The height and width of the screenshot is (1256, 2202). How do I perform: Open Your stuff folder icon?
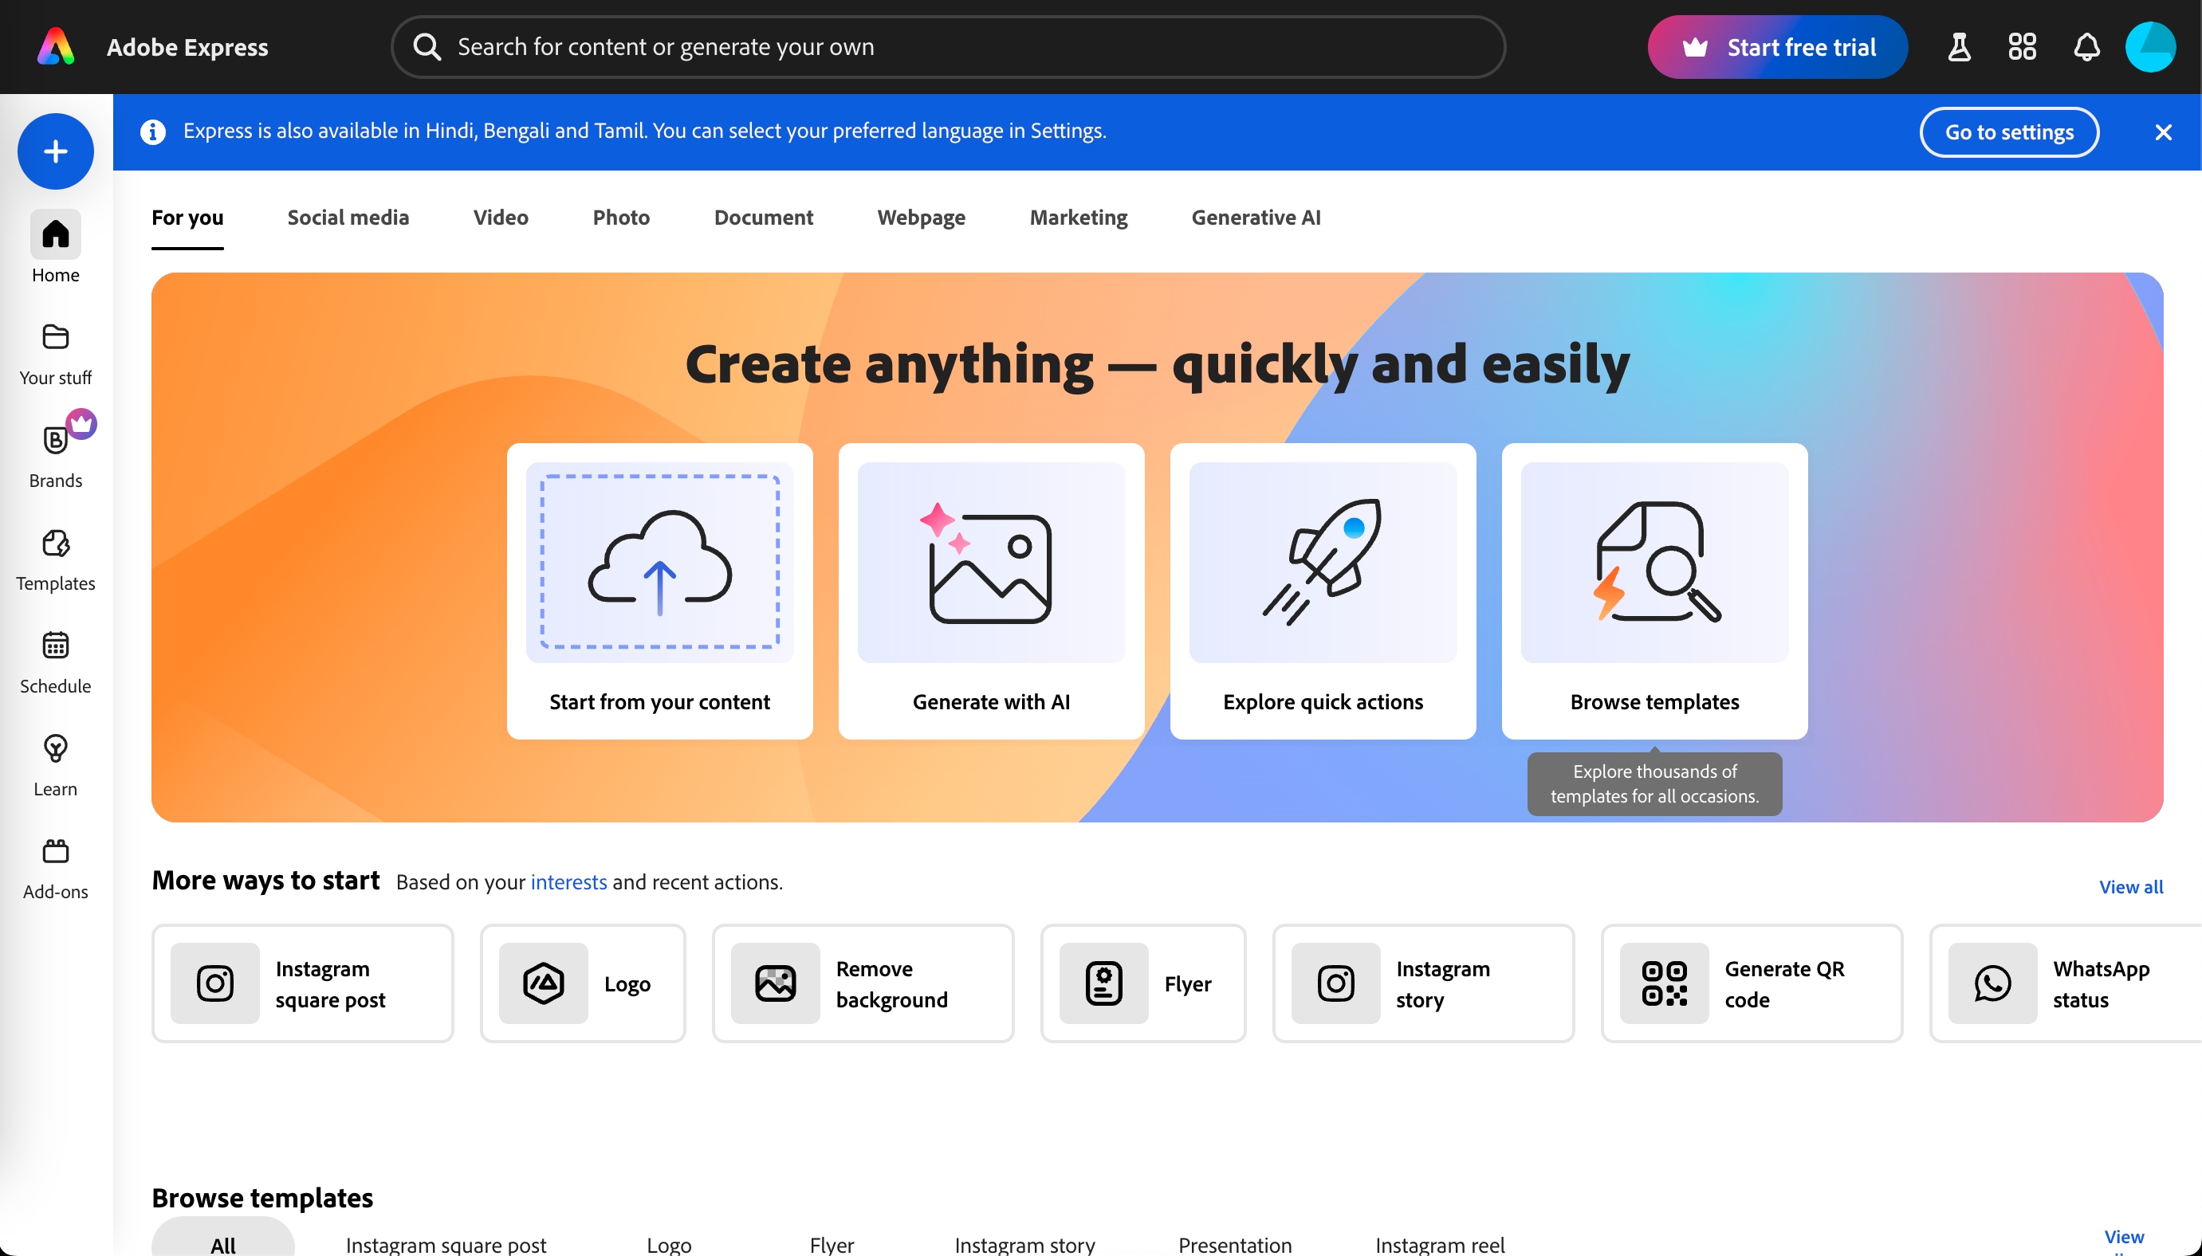[x=55, y=336]
